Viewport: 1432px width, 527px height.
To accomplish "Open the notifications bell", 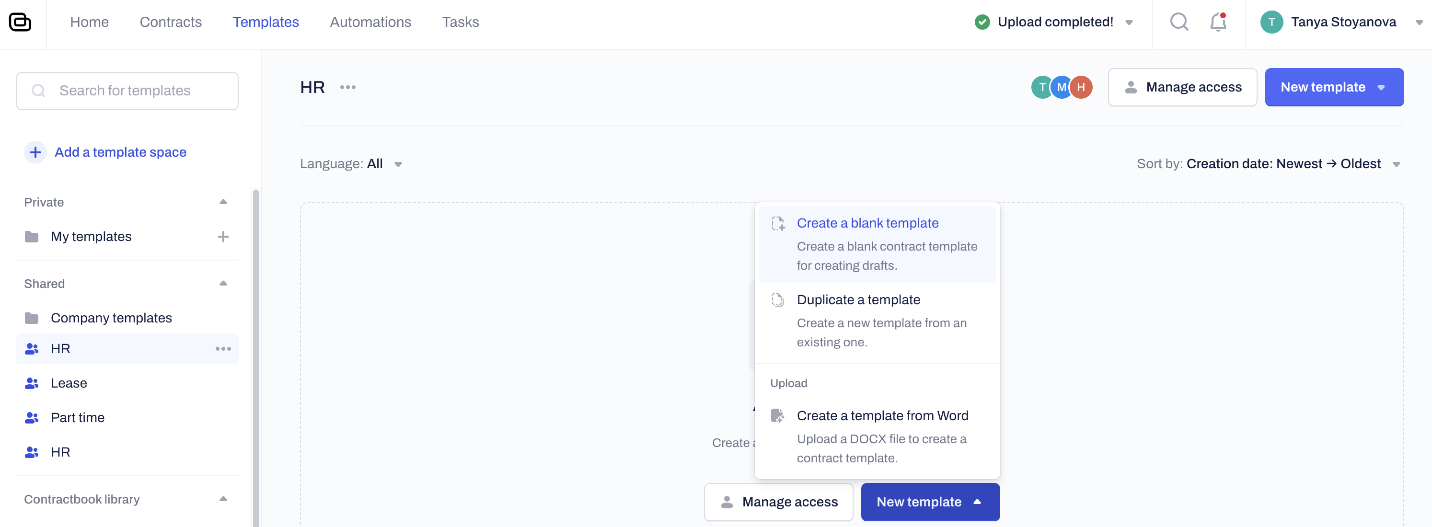I will 1217,22.
